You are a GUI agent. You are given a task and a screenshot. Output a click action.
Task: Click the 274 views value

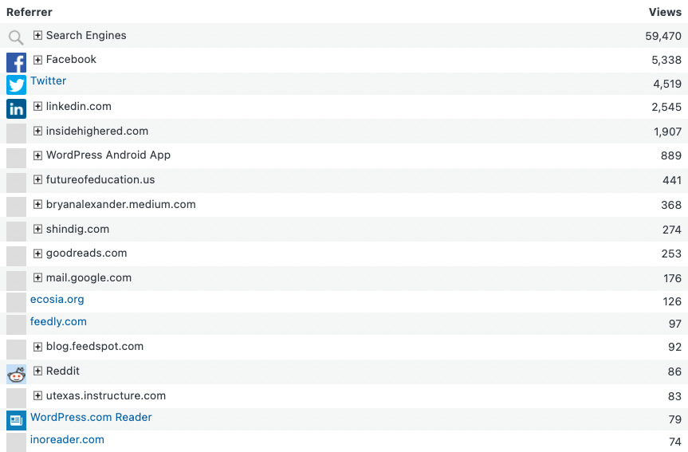coord(672,230)
